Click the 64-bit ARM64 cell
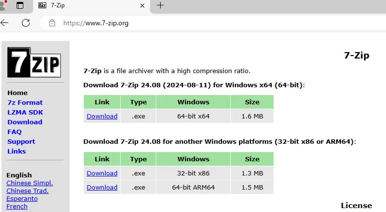Viewport: 386px width, 212px height. point(193,187)
